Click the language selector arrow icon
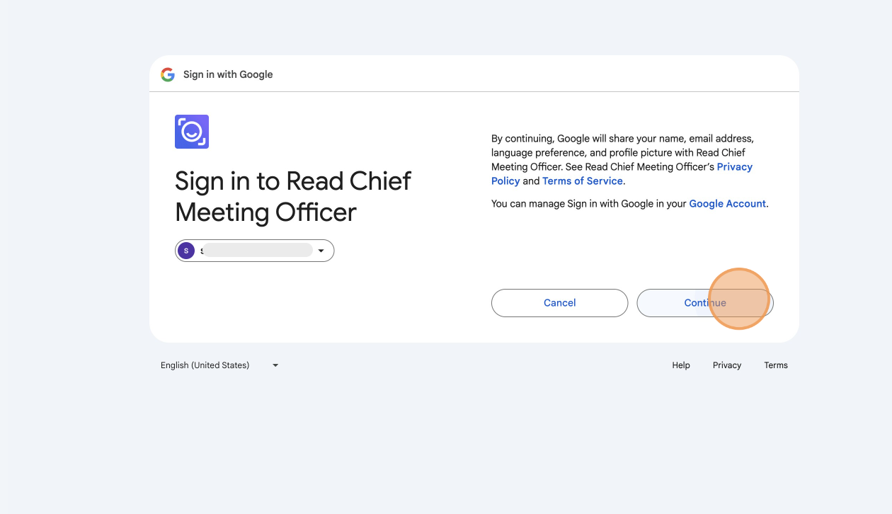The width and height of the screenshot is (892, 514). [275, 365]
